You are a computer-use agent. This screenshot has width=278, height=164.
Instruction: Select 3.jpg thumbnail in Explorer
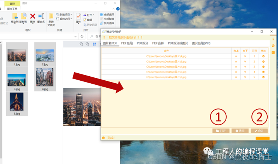[x=17, y=80]
